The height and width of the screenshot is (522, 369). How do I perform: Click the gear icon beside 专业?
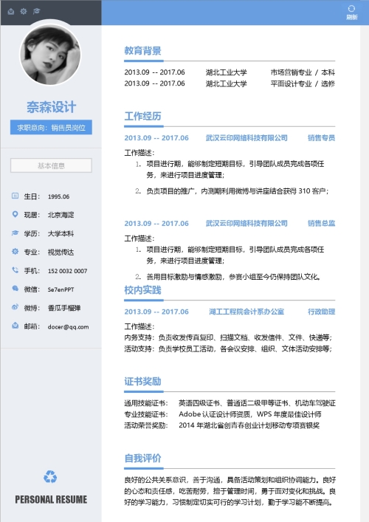pos(15,251)
